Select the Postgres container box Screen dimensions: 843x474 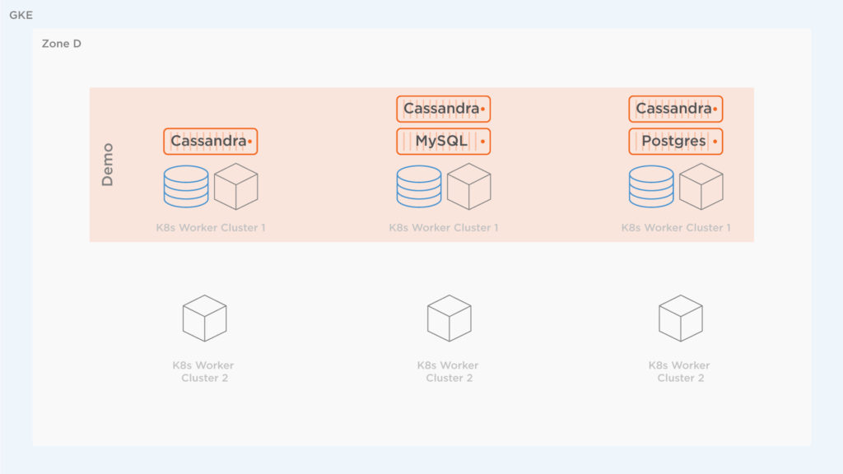point(675,142)
